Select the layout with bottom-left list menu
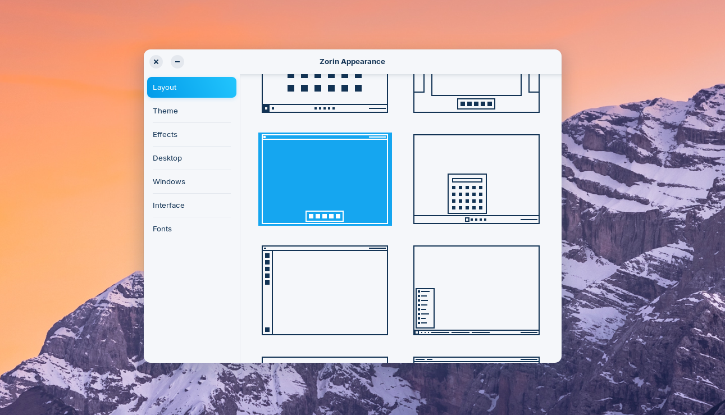 [x=476, y=290]
